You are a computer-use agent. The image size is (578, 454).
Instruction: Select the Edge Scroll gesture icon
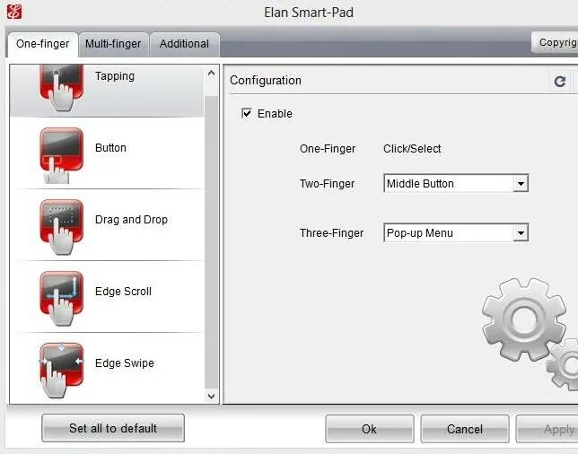pos(61,299)
